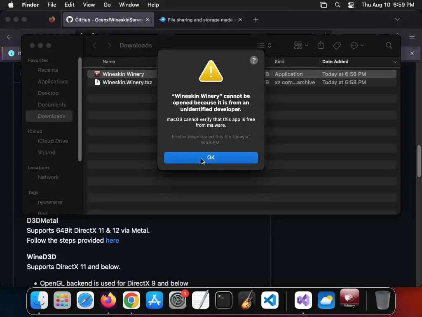Open the File menu
422x317 pixels.
(x=52, y=5)
